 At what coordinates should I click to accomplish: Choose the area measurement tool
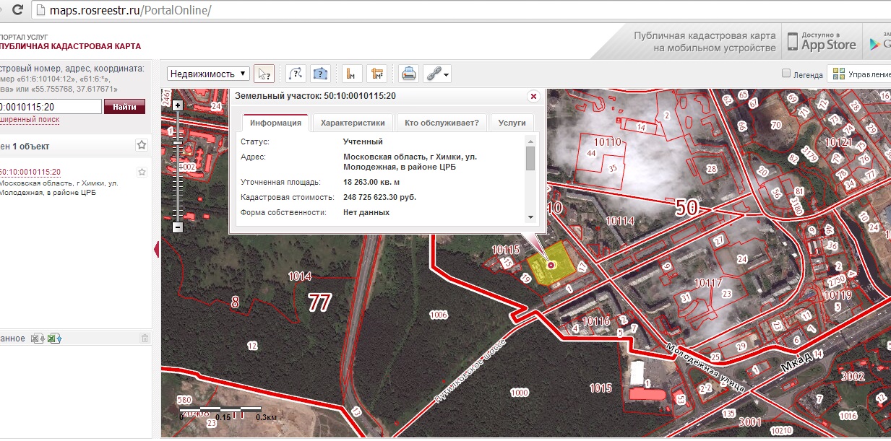tap(376, 74)
